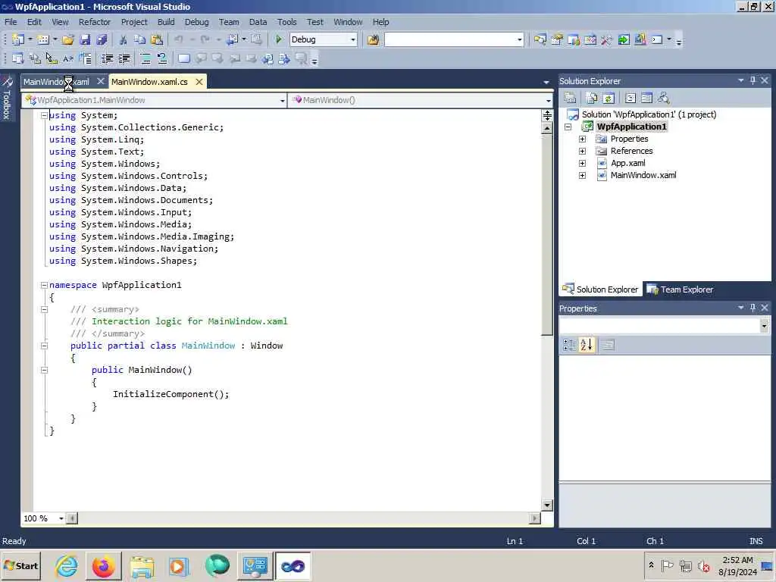
Task: Switch properties to Categorized view
Action: coord(569,345)
